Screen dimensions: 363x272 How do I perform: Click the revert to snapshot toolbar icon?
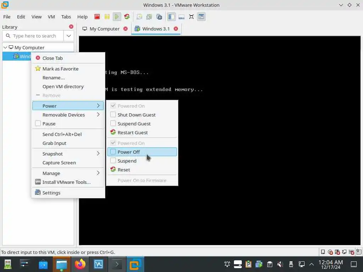149,17
